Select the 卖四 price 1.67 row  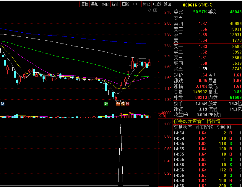coord(208,24)
